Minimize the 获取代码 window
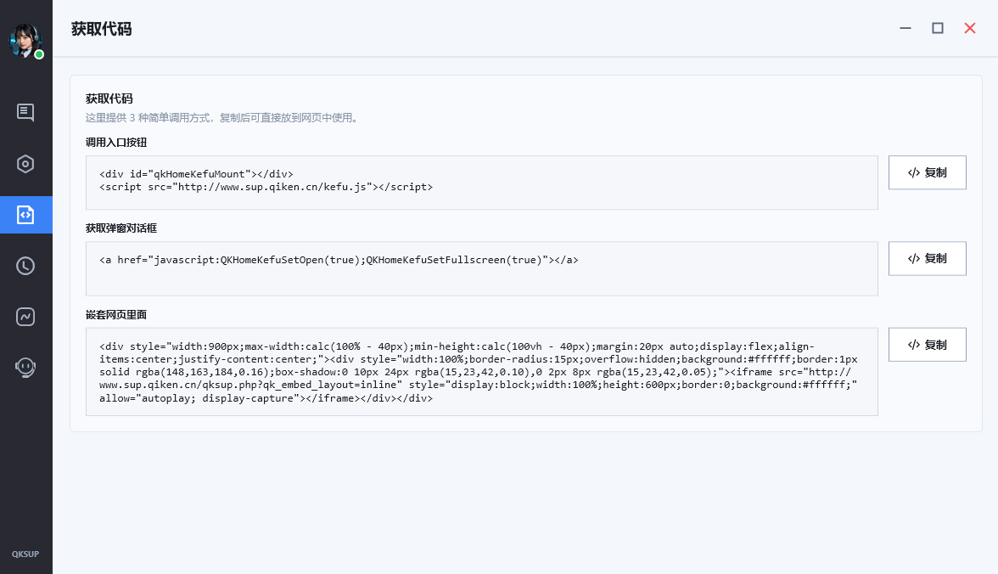This screenshot has height=574, width=998. pos(905,28)
